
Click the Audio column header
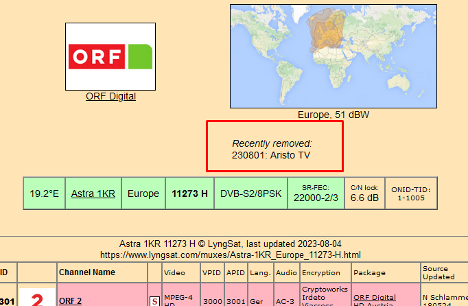tap(286, 272)
